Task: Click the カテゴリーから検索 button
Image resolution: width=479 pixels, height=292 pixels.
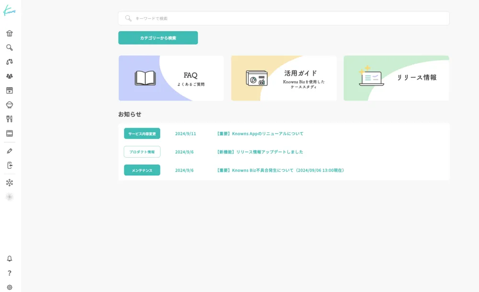Action: click(x=158, y=38)
